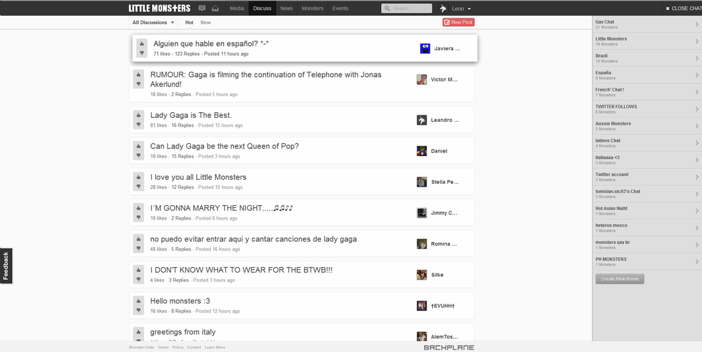The image size is (702, 352).
Task: Open the Events tab
Action: tap(340, 8)
